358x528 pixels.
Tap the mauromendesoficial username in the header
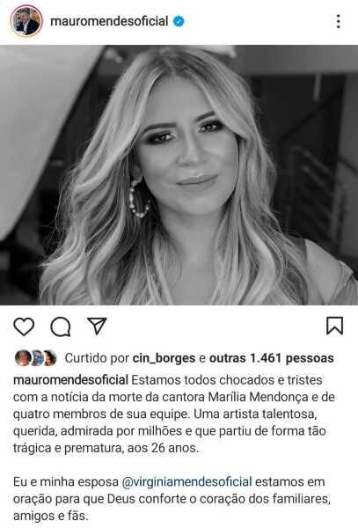pos(109,21)
